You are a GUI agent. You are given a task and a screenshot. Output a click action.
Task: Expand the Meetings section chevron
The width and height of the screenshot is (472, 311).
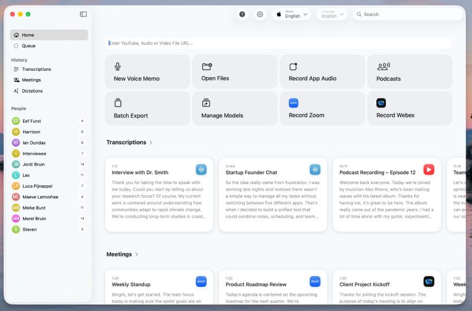137,254
